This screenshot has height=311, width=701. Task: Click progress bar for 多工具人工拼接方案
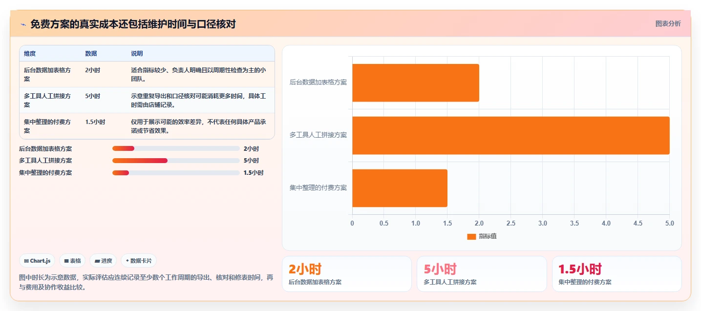(x=176, y=161)
